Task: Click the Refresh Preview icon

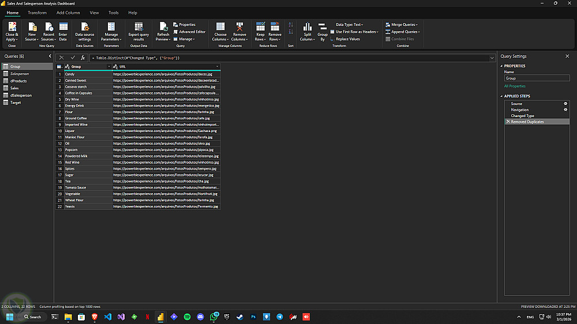Action: [163, 27]
